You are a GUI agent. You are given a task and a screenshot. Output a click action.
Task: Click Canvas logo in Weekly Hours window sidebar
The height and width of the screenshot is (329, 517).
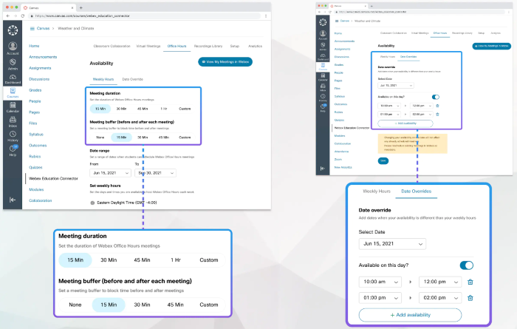[13, 30]
